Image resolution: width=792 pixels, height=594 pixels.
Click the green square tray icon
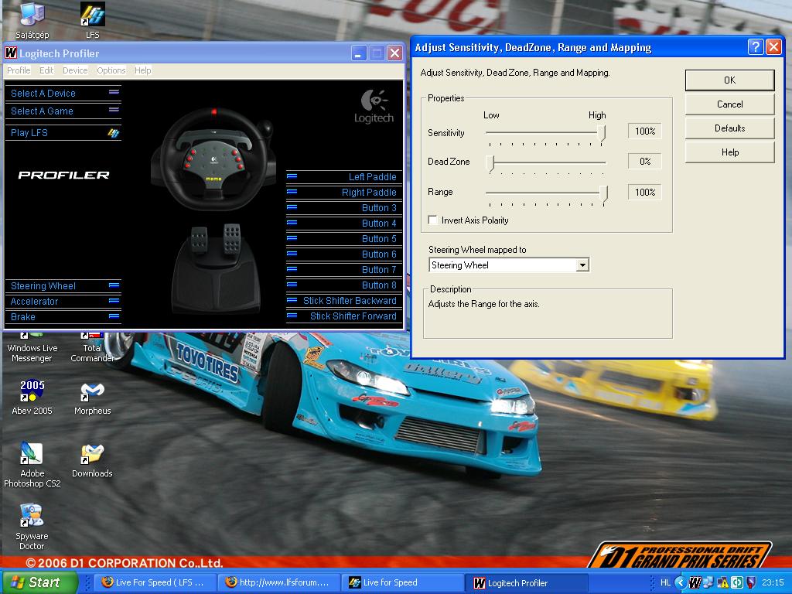point(737,583)
